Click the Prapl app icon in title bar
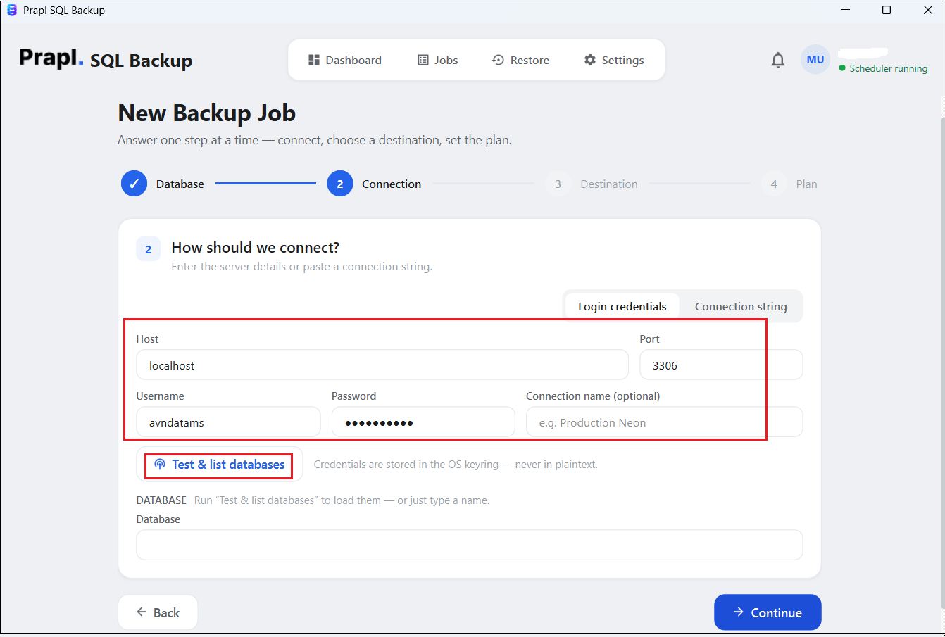This screenshot has height=637, width=945. [x=11, y=10]
